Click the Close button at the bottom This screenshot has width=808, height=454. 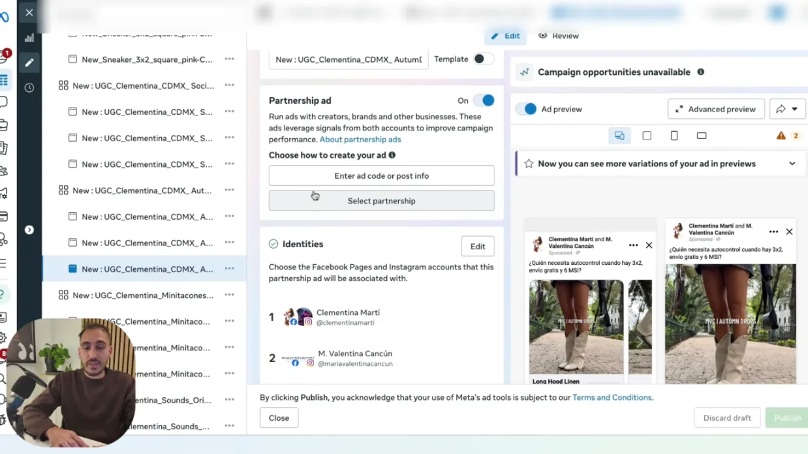pyautogui.click(x=279, y=418)
